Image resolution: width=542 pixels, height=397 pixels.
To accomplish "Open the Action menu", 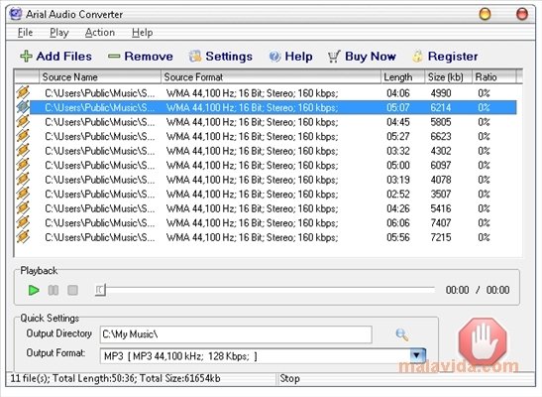I will tap(100, 33).
